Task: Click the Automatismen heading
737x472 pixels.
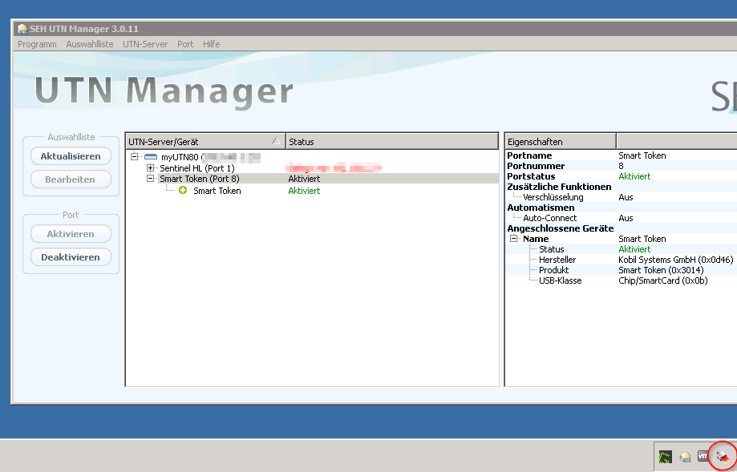Action: click(541, 208)
